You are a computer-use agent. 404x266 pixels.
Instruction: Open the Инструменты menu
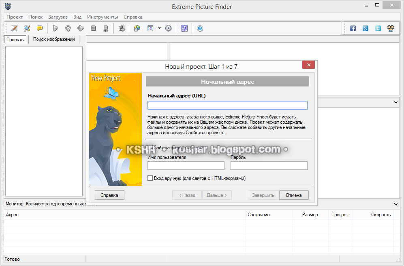click(x=103, y=17)
